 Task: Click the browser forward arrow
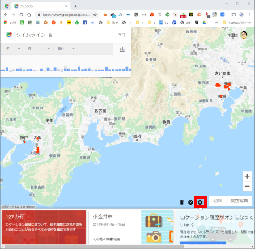pyautogui.click(x=14, y=15)
